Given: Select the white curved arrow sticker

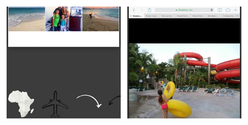Looking at the screenshot, I should tap(89, 101).
